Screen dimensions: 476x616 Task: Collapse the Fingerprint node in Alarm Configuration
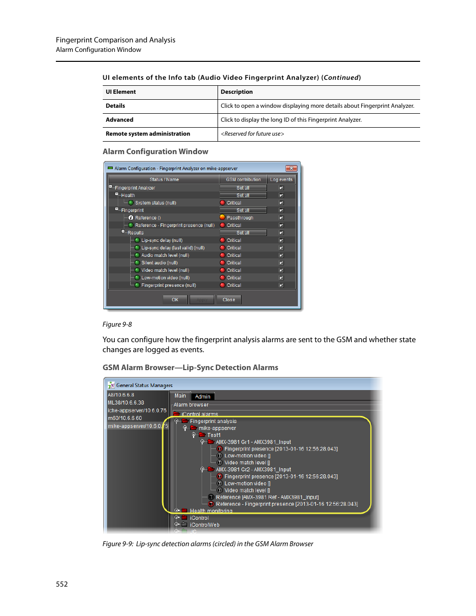(117, 209)
